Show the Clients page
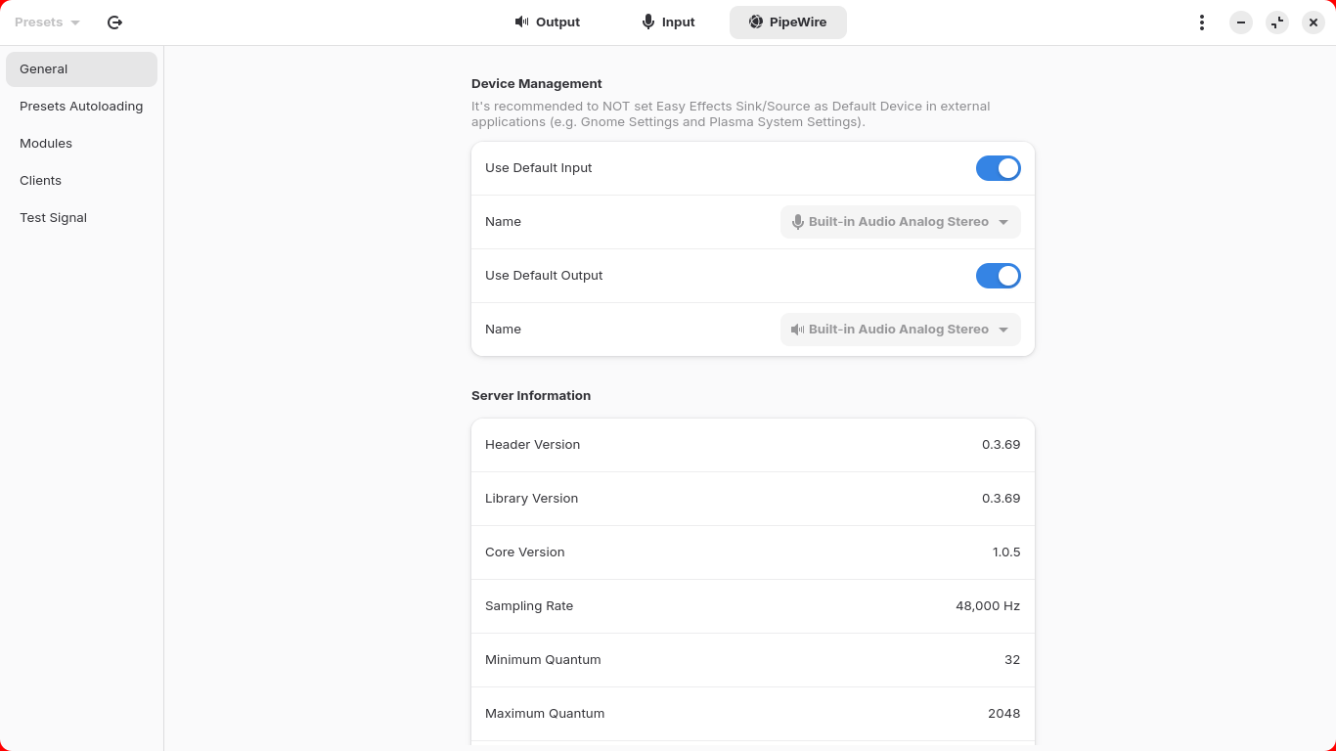Image resolution: width=1336 pixels, height=751 pixels. click(40, 181)
